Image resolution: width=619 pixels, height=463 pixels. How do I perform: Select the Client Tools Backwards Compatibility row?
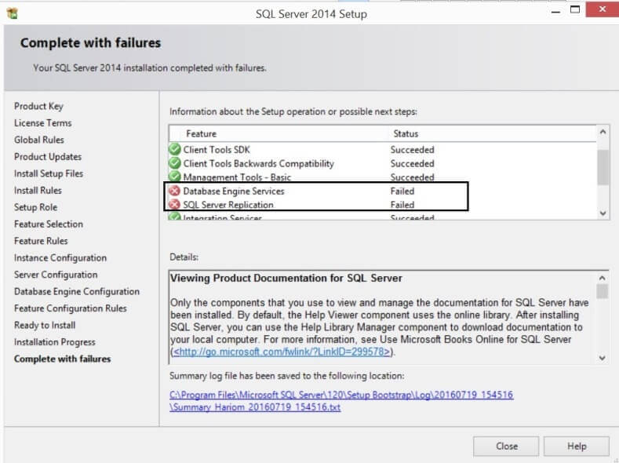pos(383,163)
